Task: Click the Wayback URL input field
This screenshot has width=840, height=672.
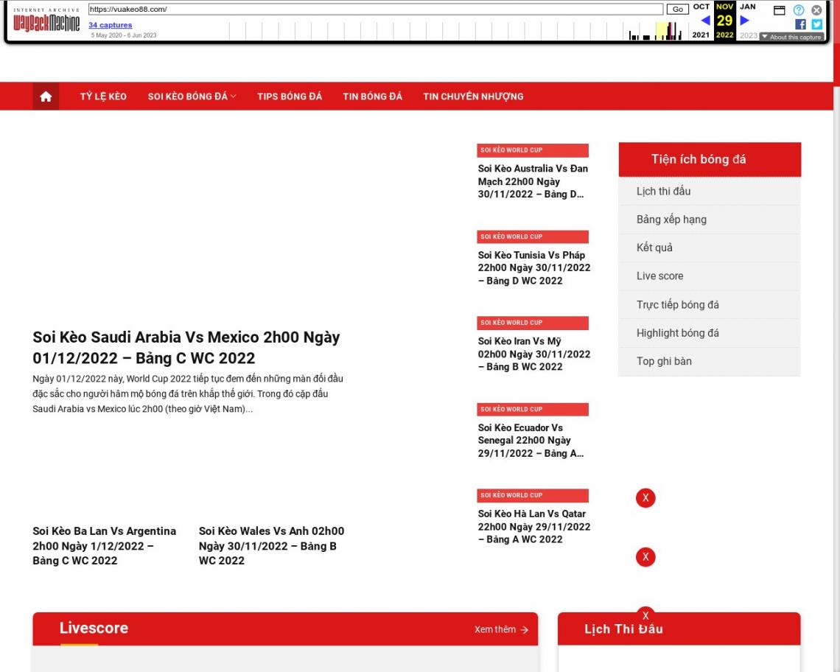Action: [x=376, y=9]
